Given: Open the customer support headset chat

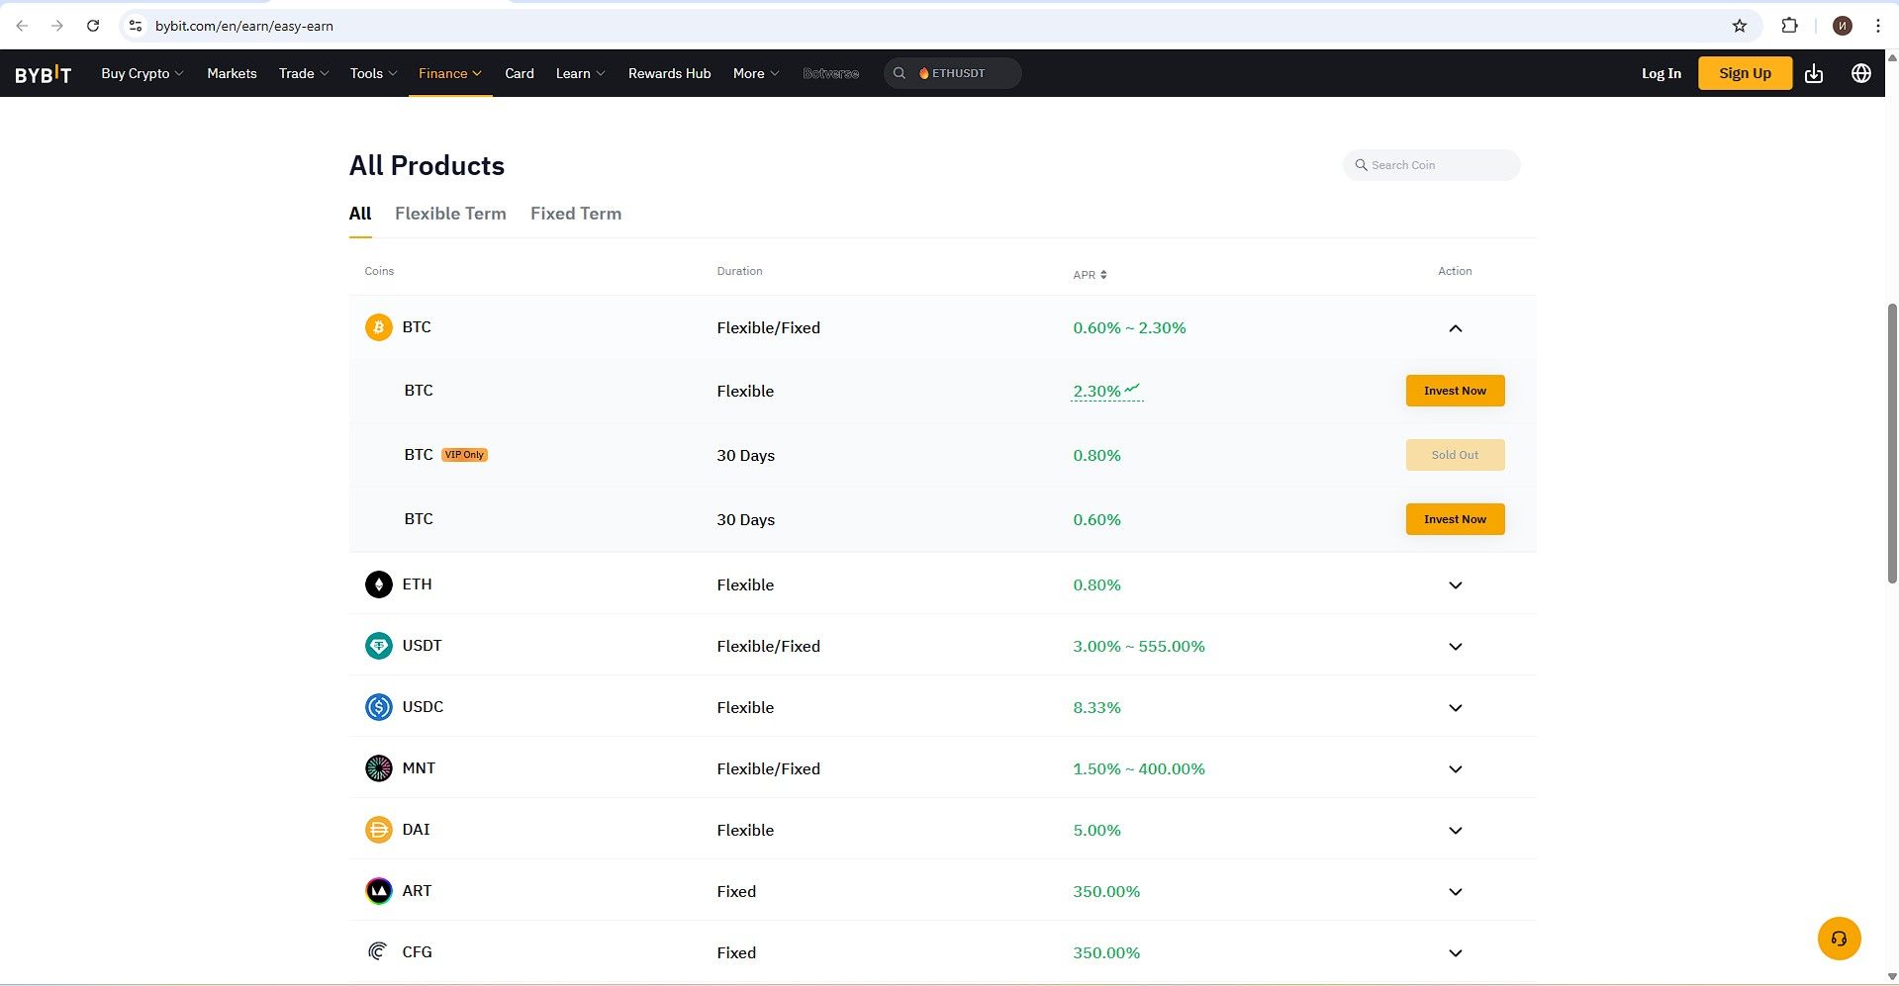Looking at the screenshot, I should coord(1839,939).
